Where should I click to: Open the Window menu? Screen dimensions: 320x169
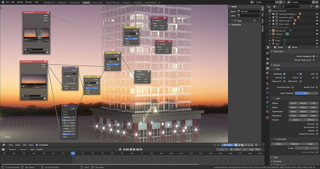(28, 2)
